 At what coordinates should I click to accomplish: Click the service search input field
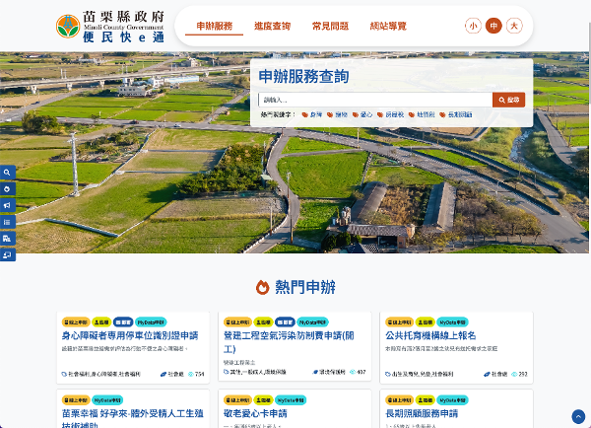click(x=374, y=100)
